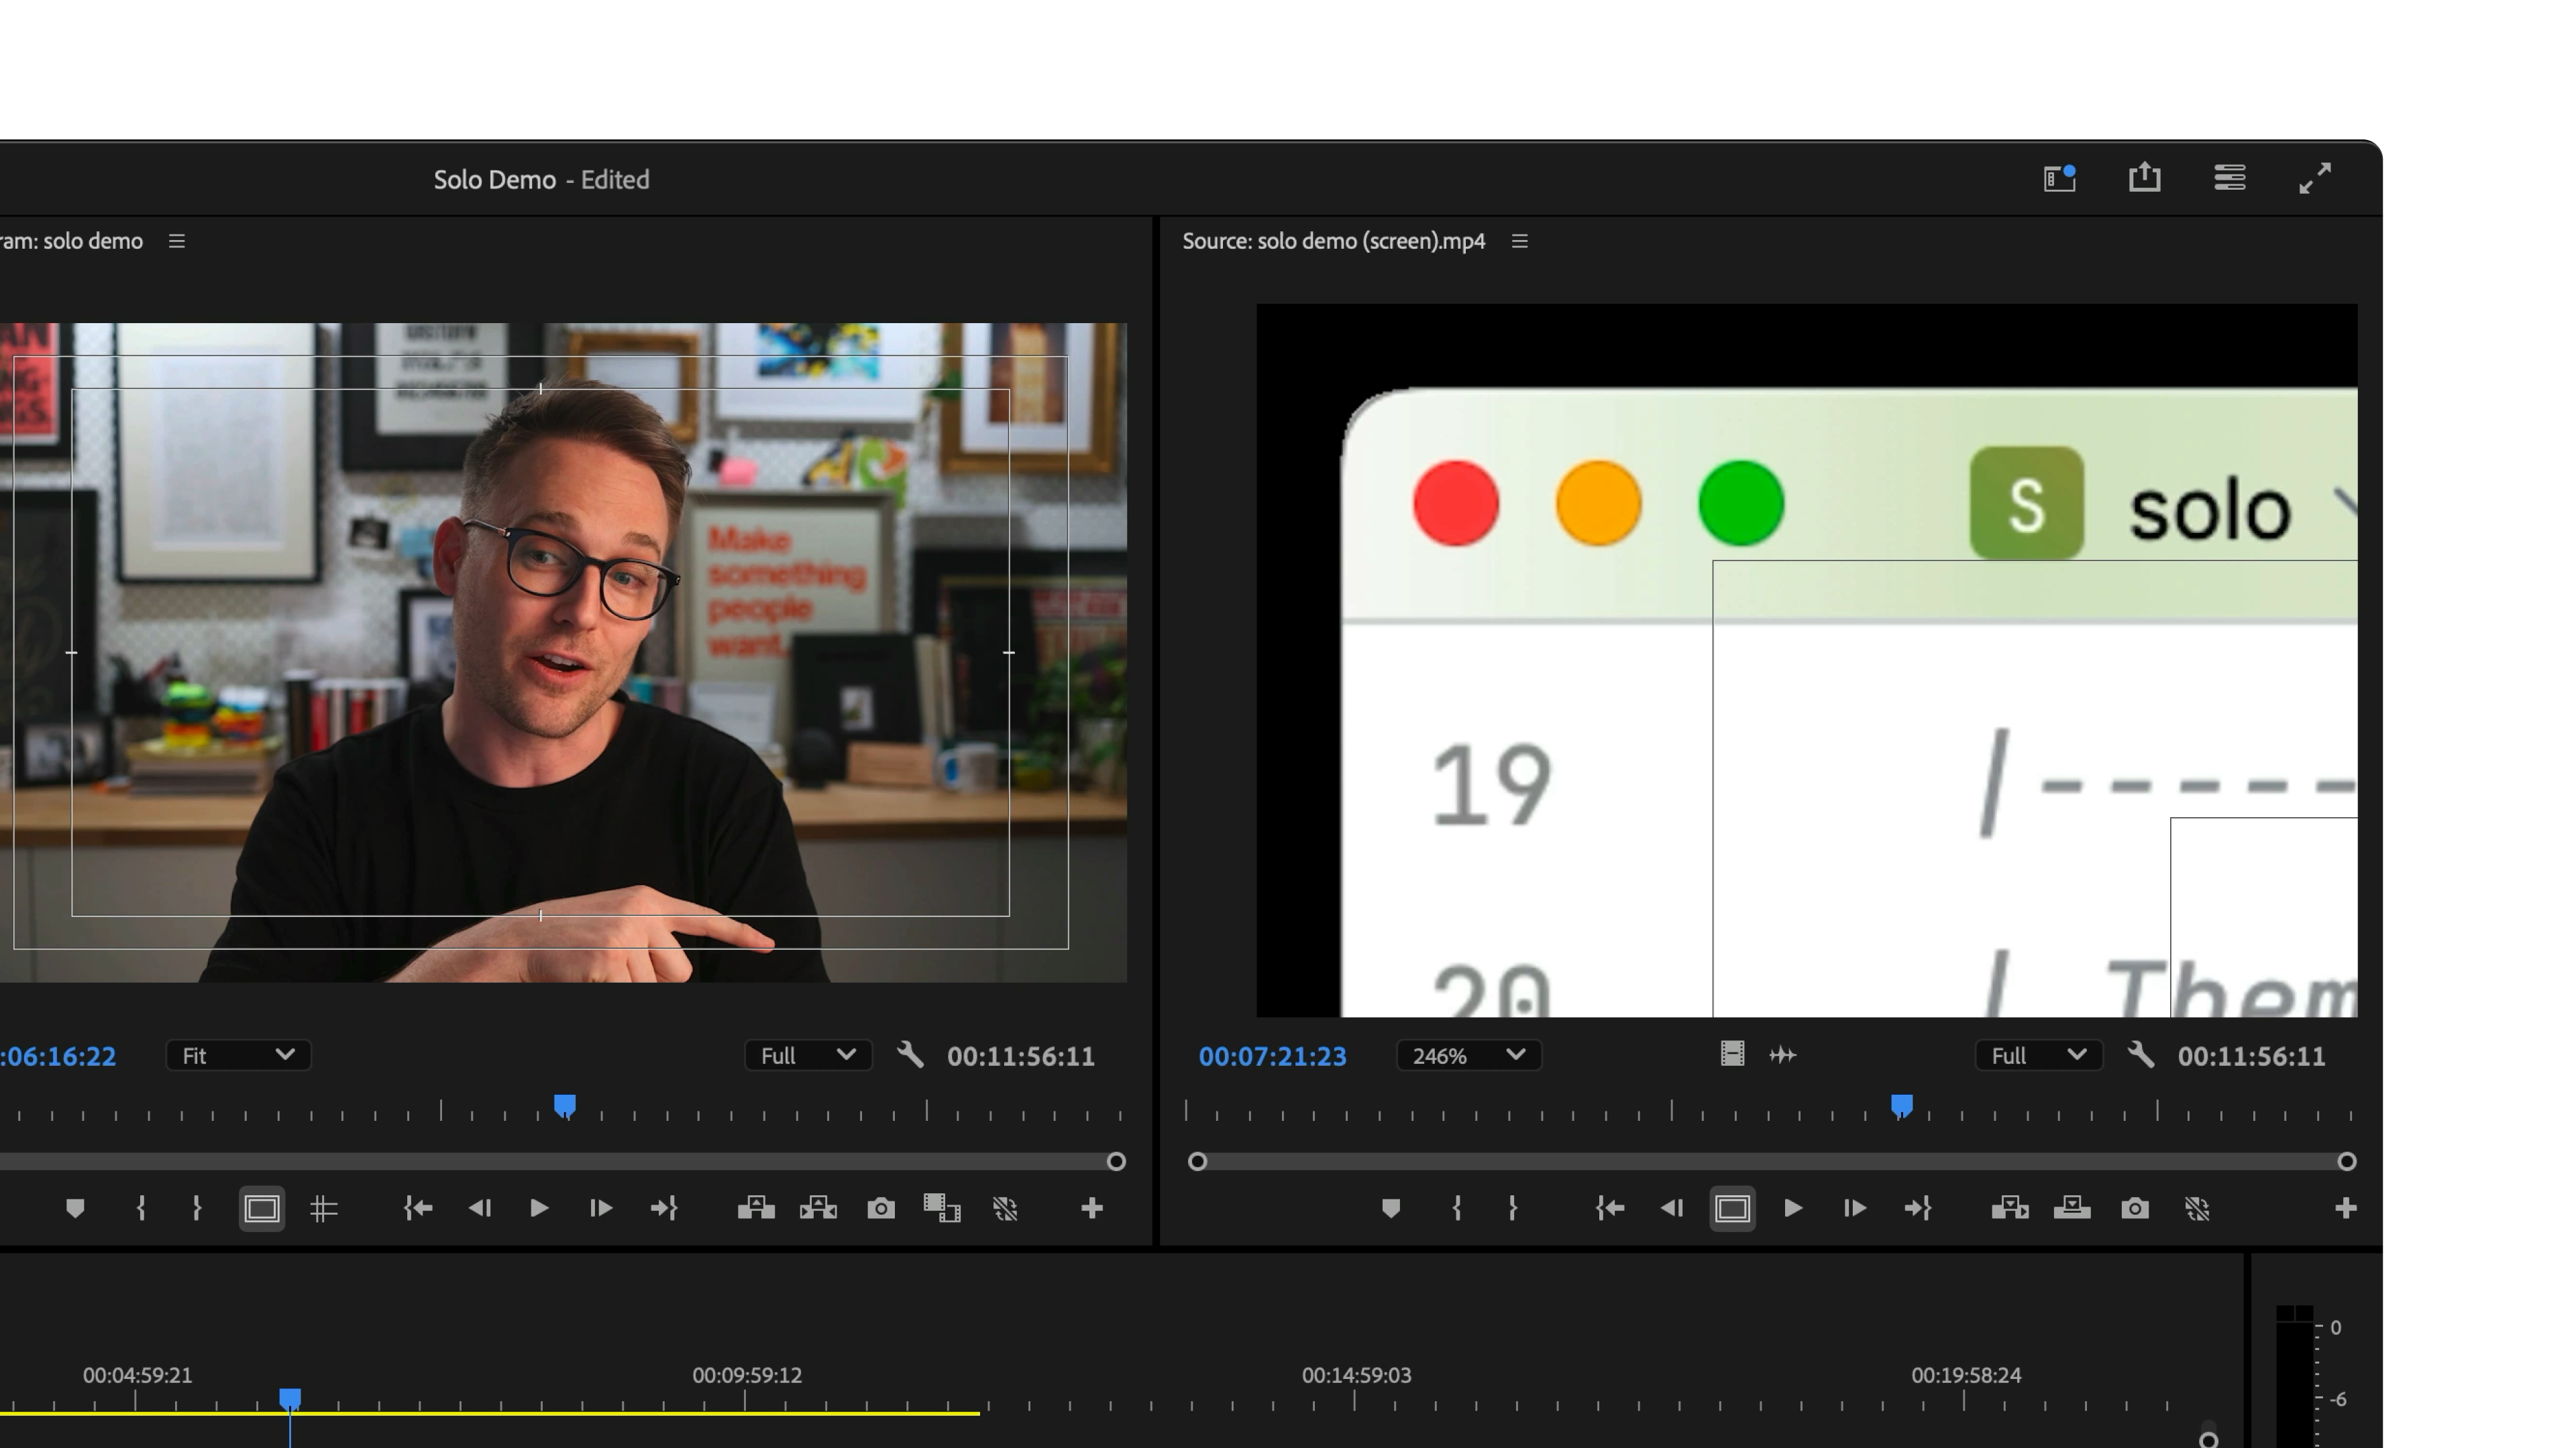Viewport: 2576px width, 1448px height.
Task: Select the Export Frame camera icon in Program monitor
Action: point(881,1208)
